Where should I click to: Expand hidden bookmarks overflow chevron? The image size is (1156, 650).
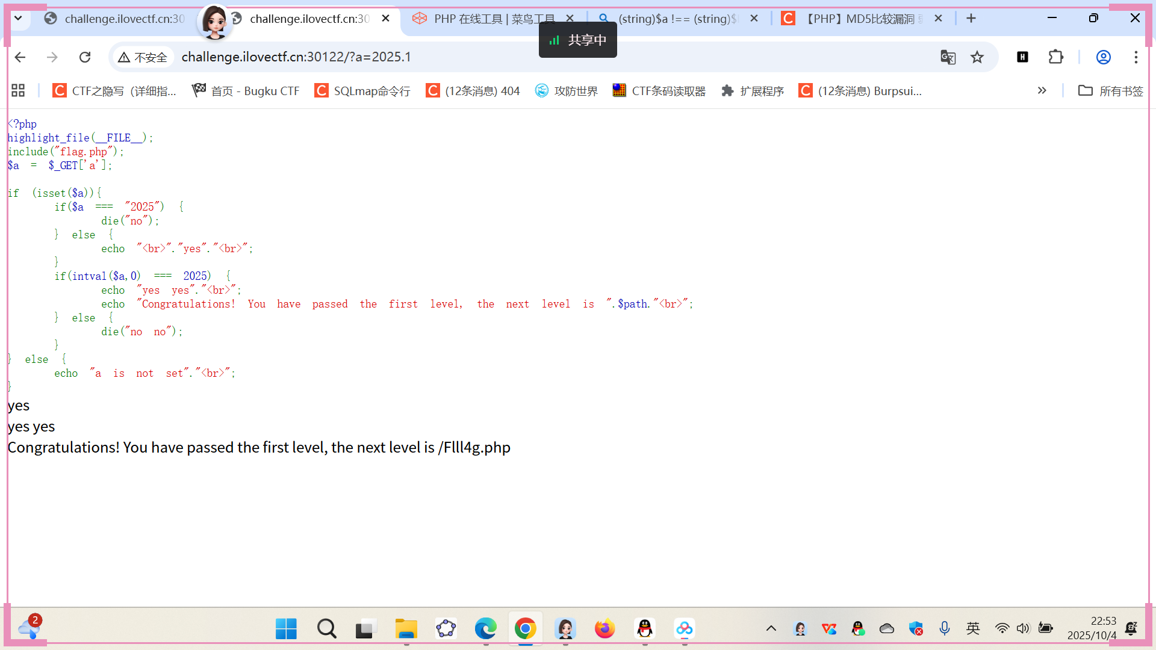point(1042,91)
